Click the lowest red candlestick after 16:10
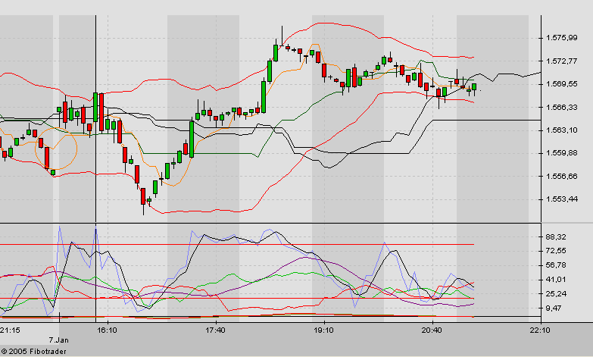 click(142, 196)
